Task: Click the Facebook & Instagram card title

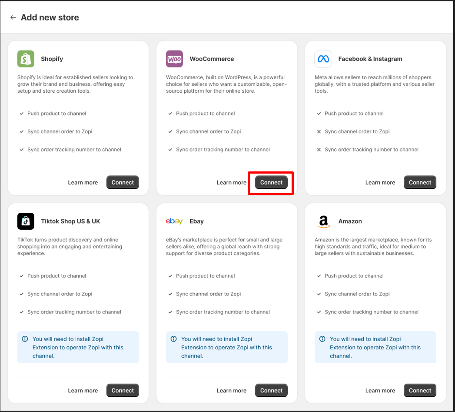Action: tap(370, 59)
